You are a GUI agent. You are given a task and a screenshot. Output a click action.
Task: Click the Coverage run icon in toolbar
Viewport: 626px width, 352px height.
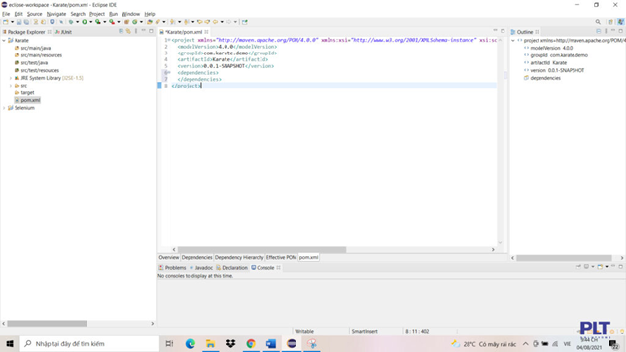point(98,22)
